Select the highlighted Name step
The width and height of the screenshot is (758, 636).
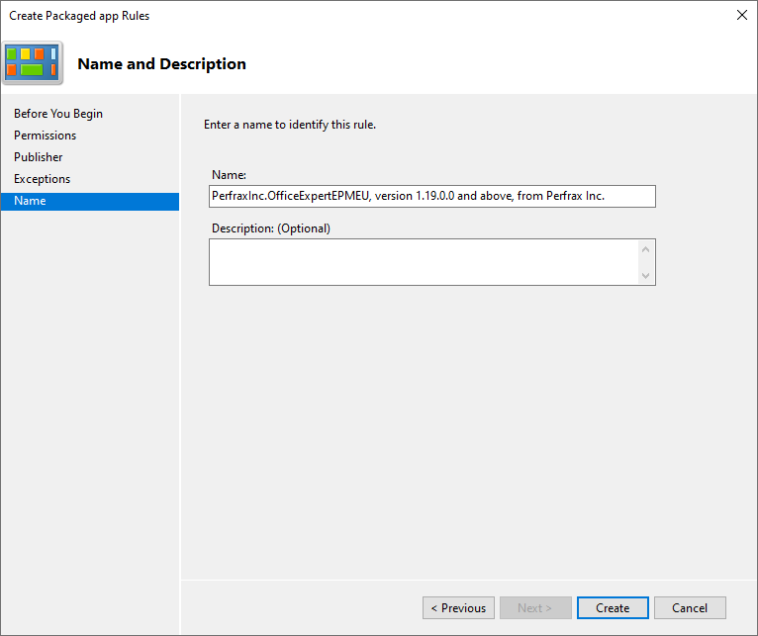[x=30, y=201]
